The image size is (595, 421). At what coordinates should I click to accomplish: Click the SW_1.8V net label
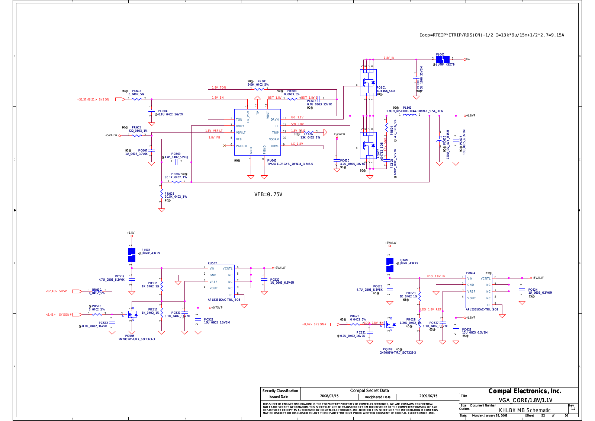297,124
